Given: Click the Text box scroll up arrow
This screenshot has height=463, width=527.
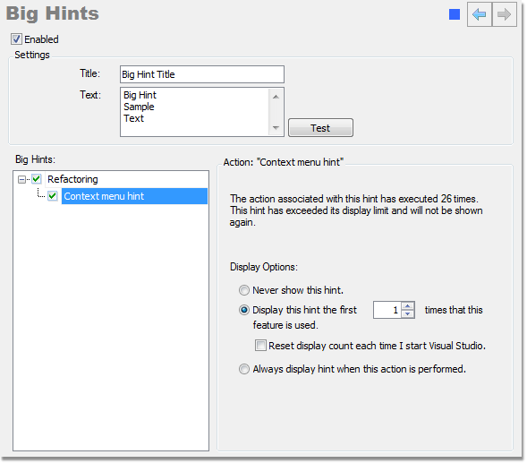Looking at the screenshot, I should (x=276, y=97).
